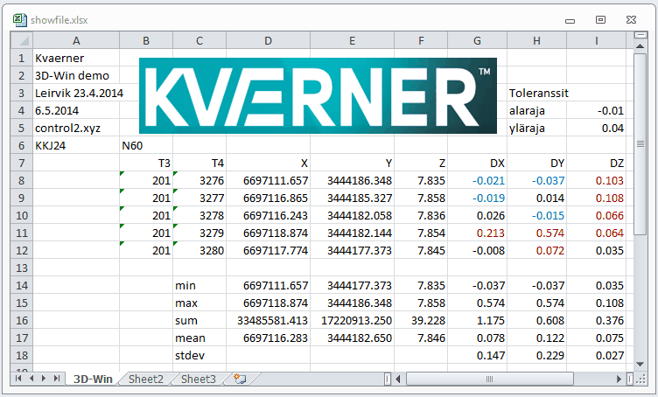Click the Excel workbook icon in title bar
This screenshot has height=397, width=658.
click(x=19, y=18)
